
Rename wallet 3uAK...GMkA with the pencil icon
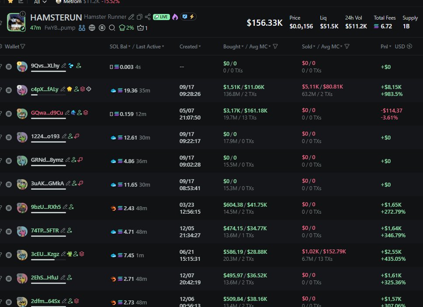coord(68,184)
